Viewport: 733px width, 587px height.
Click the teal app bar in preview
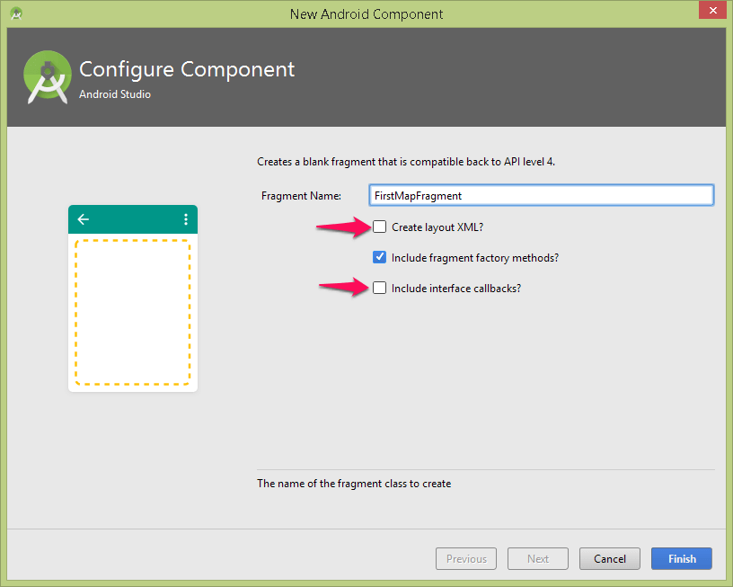133,219
